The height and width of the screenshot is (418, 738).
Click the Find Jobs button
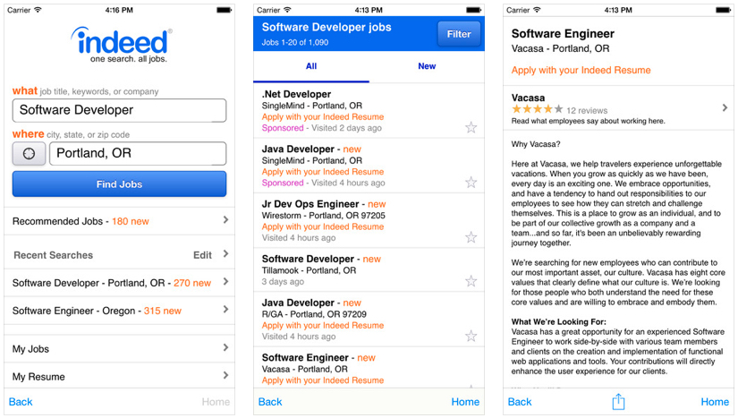[119, 184]
